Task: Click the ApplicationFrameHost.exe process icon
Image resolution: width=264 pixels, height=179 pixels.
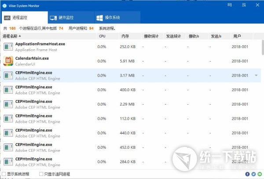Action: coord(8,47)
